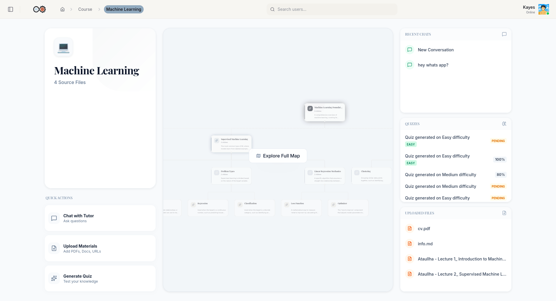Click the Upload Materials icon
This screenshot has width=556, height=301.
coord(54,248)
